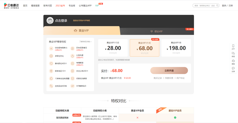Image resolution: width=238 pixels, height=123 pixels.
Task: Click VIP尊享标识 VIP icon
Action: (x=73, y=86)
